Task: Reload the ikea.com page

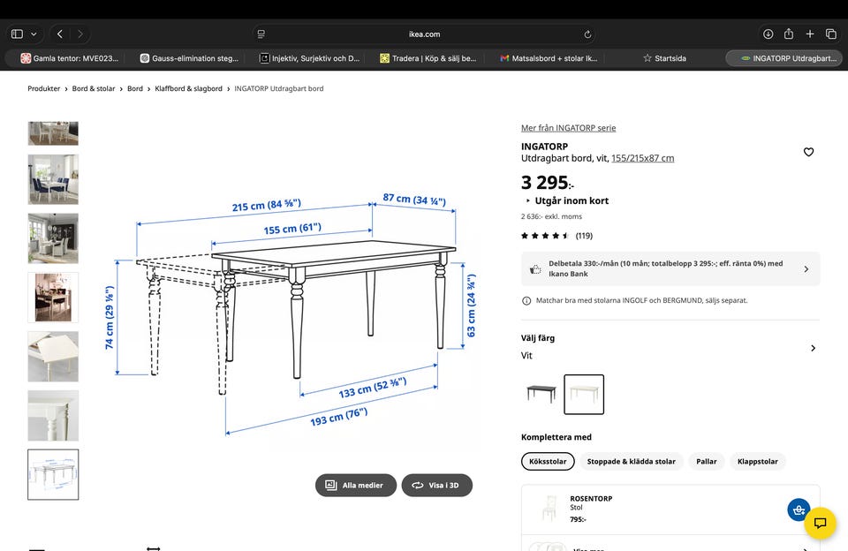Action: (x=587, y=34)
